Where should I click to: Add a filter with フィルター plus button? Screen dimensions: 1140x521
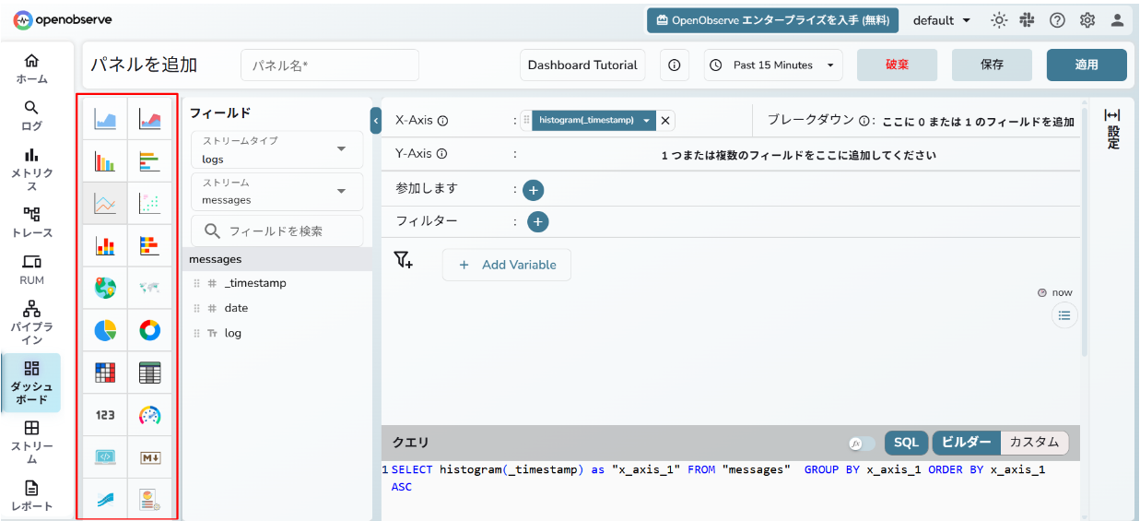click(538, 221)
